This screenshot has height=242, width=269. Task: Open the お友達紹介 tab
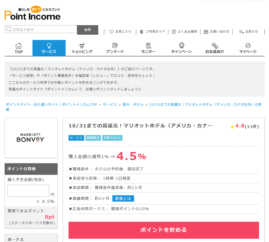pyautogui.click(x=215, y=48)
